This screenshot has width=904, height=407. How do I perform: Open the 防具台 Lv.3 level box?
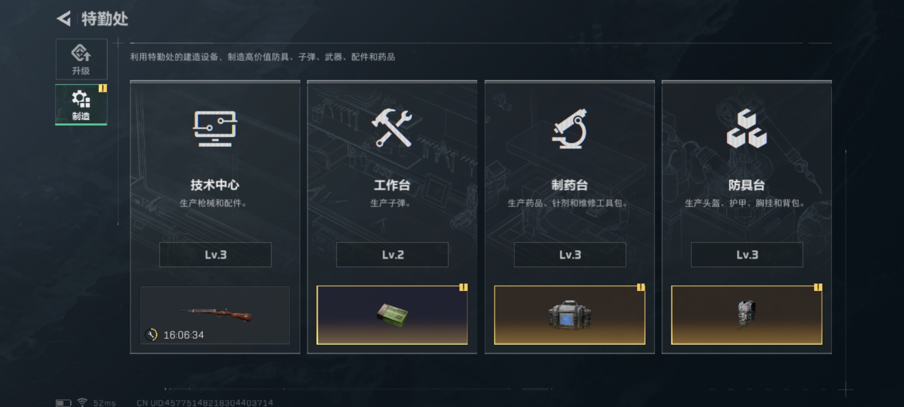[x=747, y=255]
